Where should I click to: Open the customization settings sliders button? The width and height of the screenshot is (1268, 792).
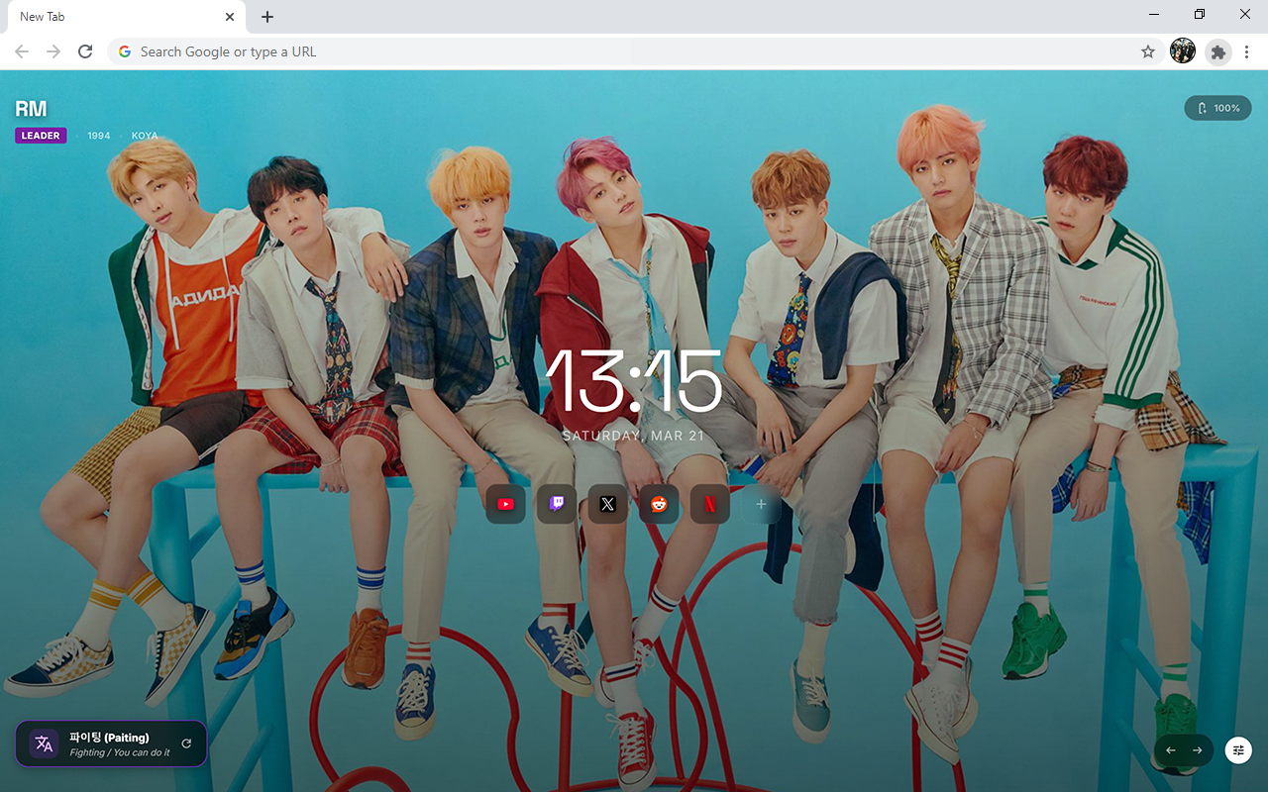[x=1238, y=750]
